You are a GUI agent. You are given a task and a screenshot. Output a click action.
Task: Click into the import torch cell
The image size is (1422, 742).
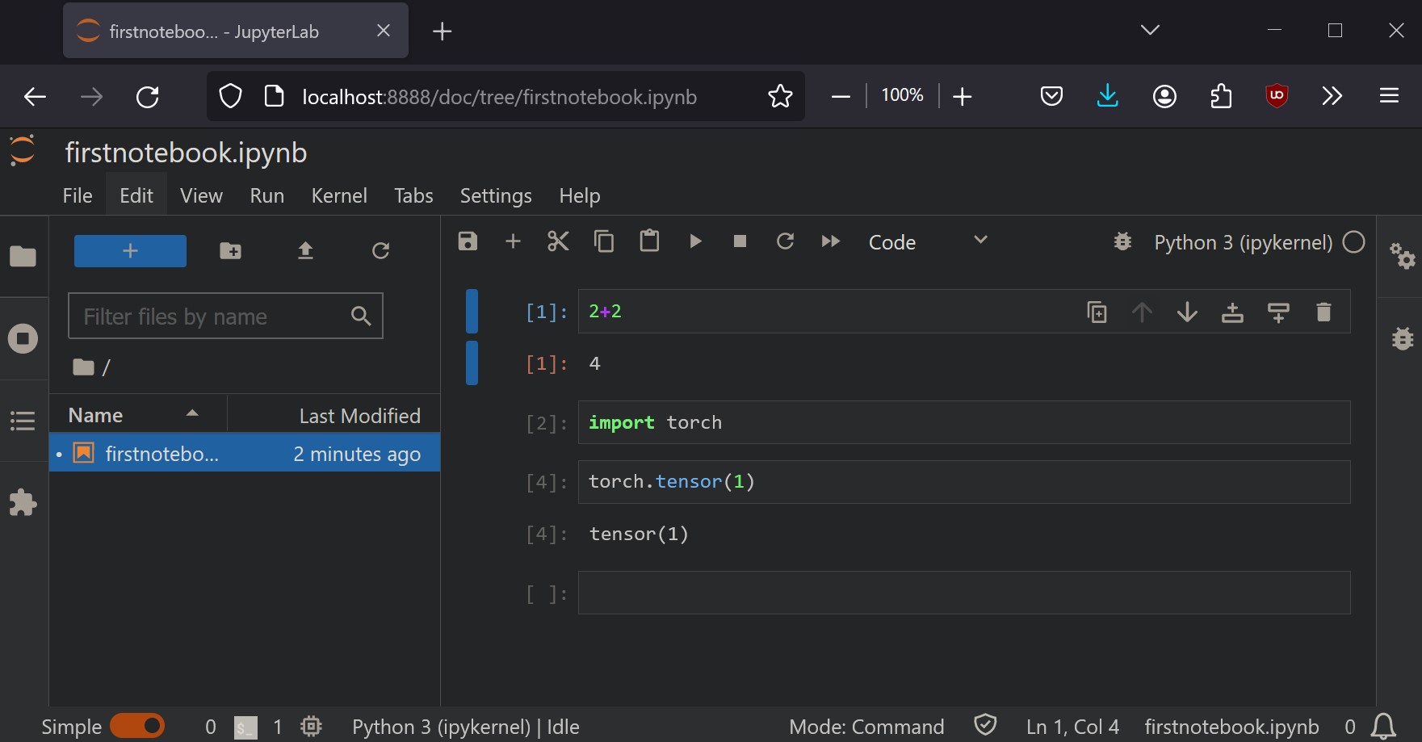[964, 422]
